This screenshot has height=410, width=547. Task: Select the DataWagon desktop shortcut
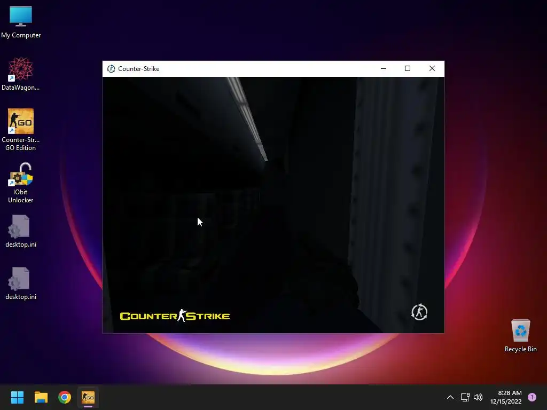point(21,74)
